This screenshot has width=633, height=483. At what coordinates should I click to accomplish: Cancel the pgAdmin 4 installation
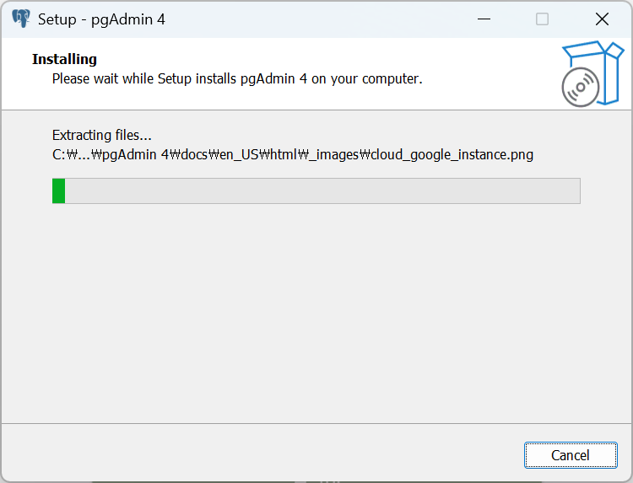(571, 455)
